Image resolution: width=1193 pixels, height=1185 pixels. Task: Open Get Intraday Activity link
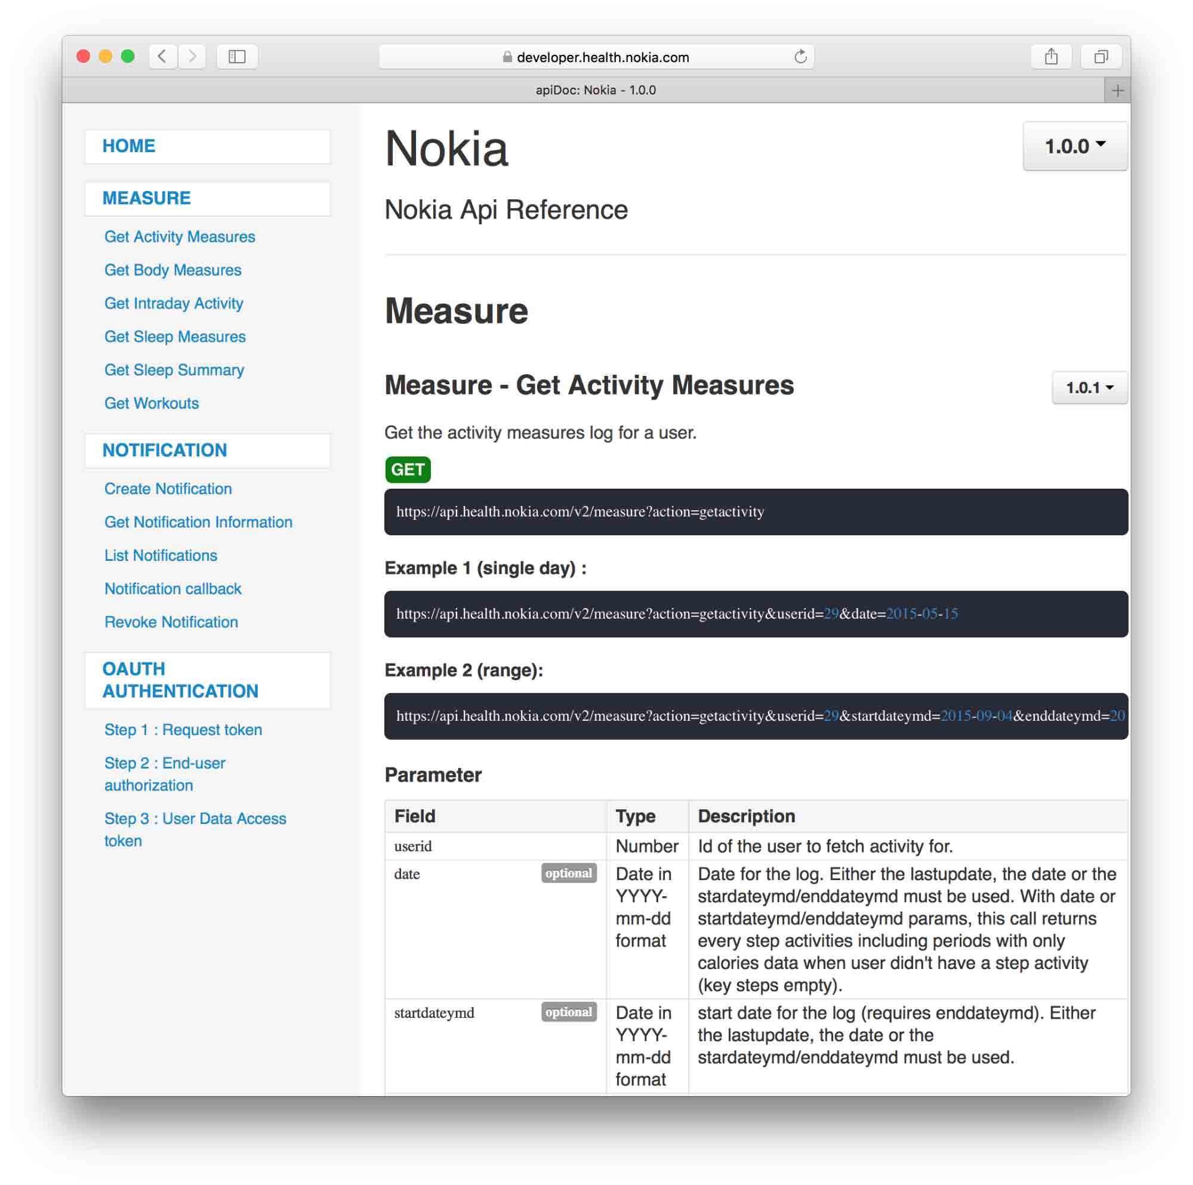pyautogui.click(x=174, y=303)
